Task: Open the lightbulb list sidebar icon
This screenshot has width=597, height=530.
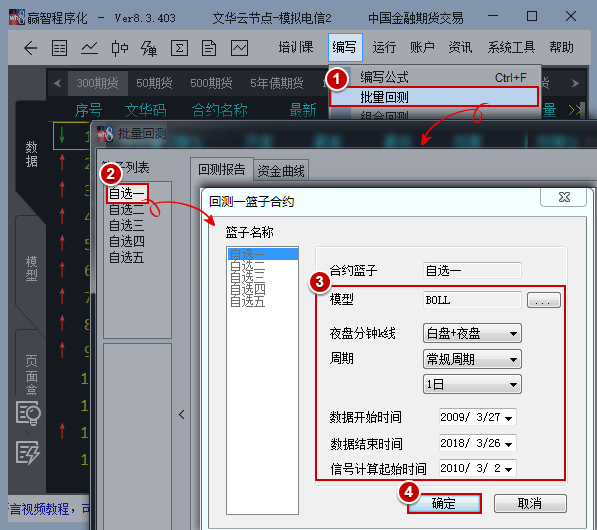Action: click(x=28, y=413)
